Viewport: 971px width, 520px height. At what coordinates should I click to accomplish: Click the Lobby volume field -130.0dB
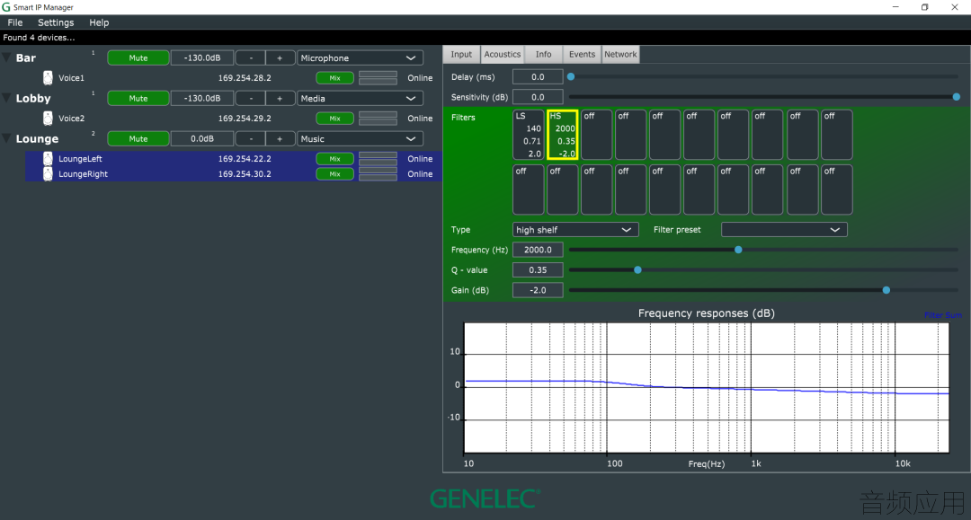click(x=202, y=98)
